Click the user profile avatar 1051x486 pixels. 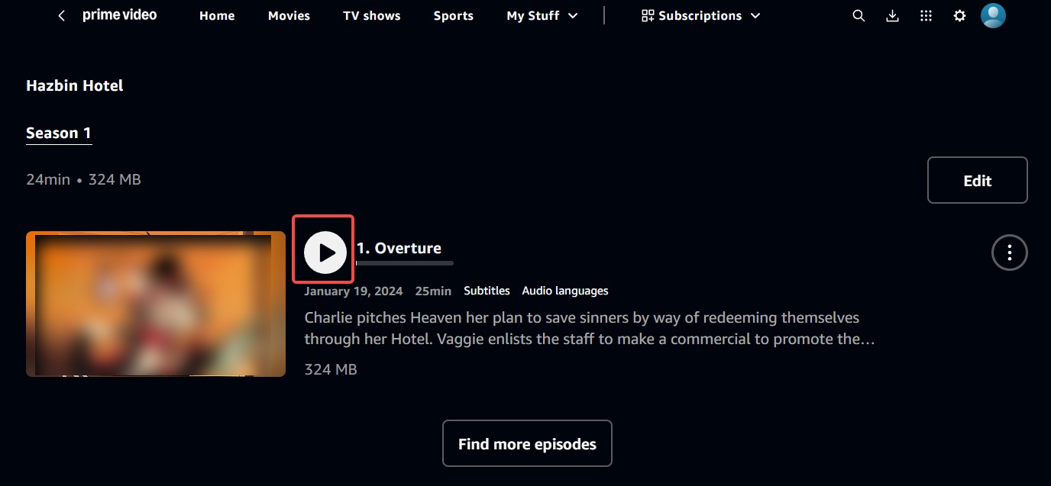coord(993,15)
